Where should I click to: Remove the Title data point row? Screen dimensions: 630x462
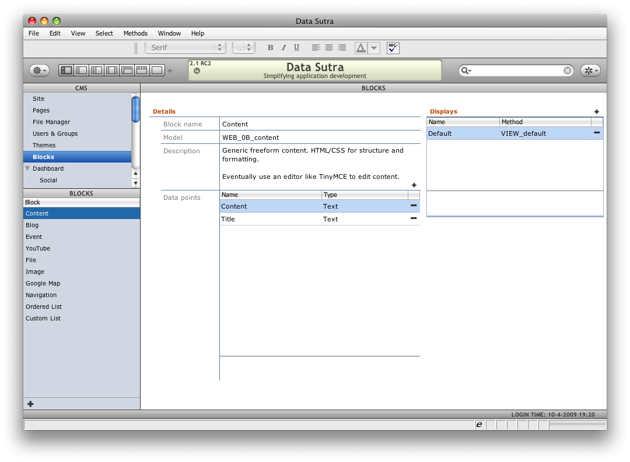tap(414, 218)
